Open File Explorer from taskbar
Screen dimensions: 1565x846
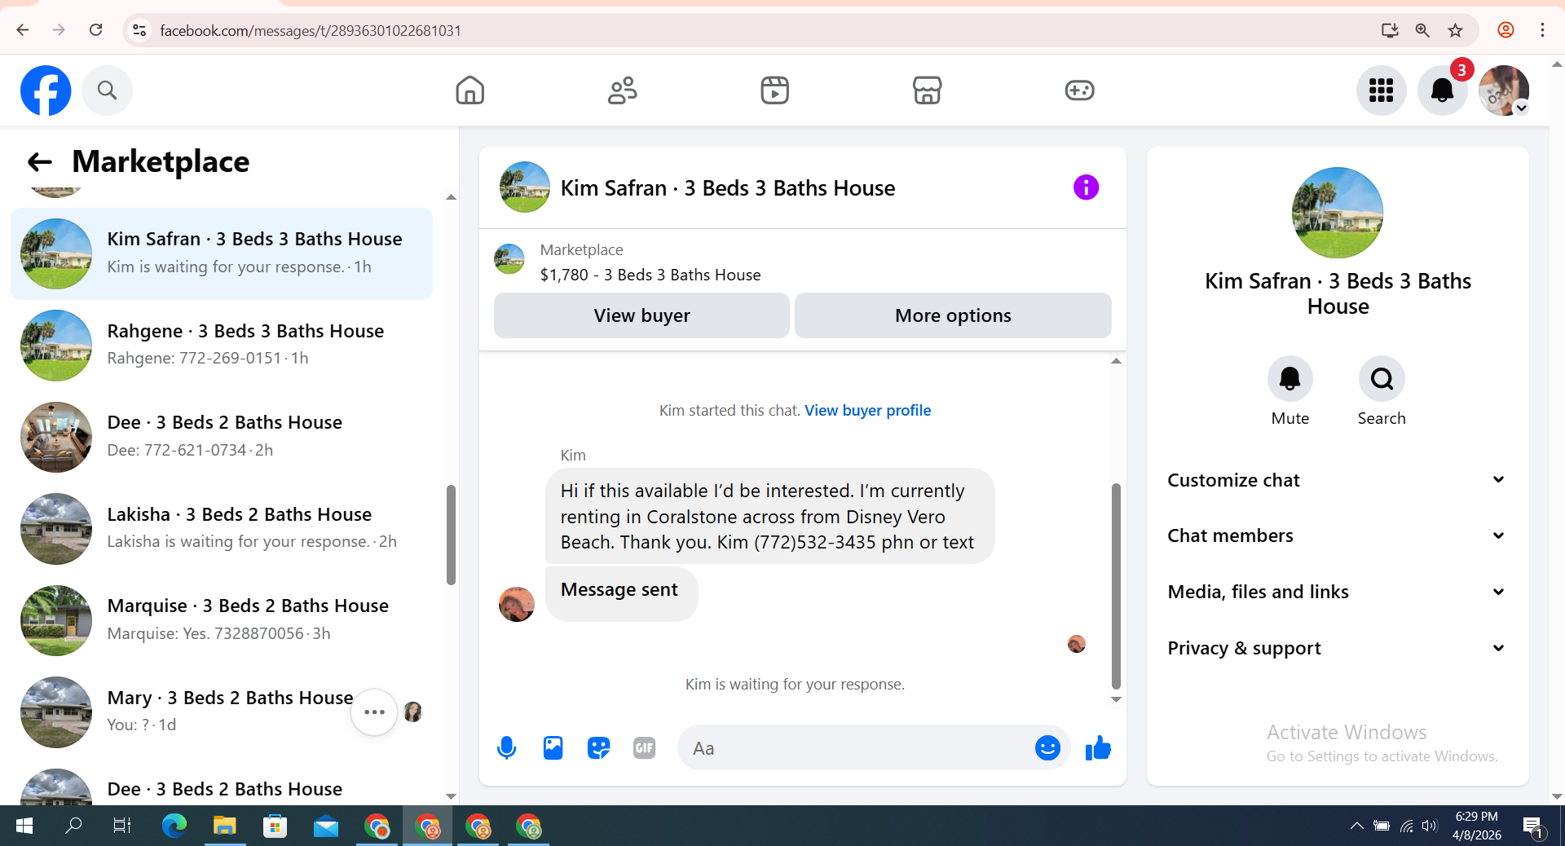(224, 826)
